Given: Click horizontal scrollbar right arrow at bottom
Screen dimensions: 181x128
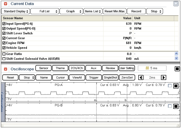Looking at the screenshot, I should [x=178, y=125].
